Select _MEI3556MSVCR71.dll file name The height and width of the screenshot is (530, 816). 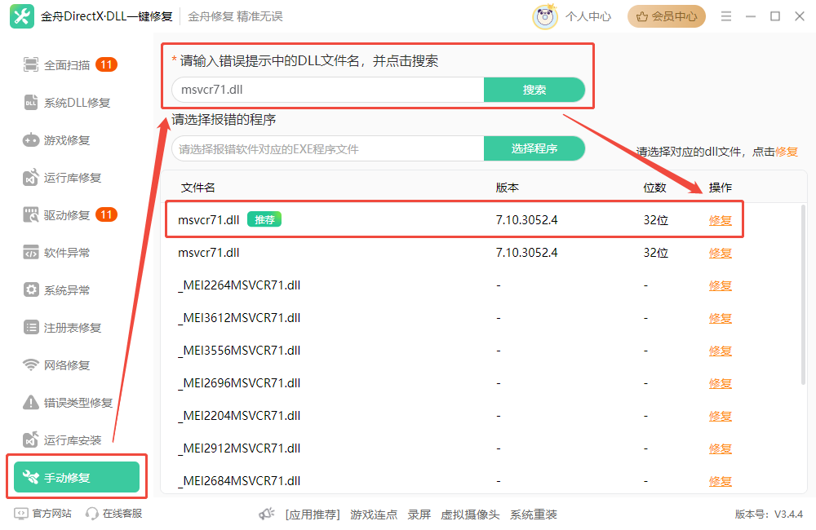239,351
